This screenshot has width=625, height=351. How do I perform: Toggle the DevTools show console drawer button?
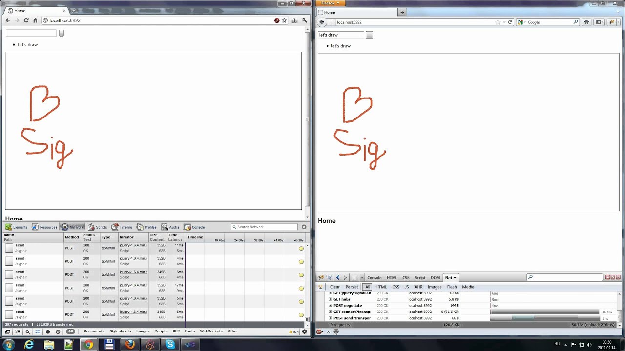point(17,331)
